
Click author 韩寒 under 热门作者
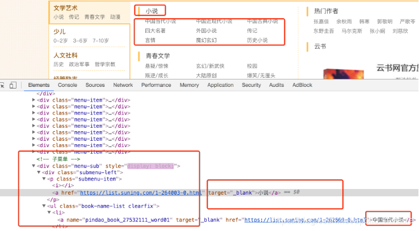pyautogui.click(x=364, y=22)
